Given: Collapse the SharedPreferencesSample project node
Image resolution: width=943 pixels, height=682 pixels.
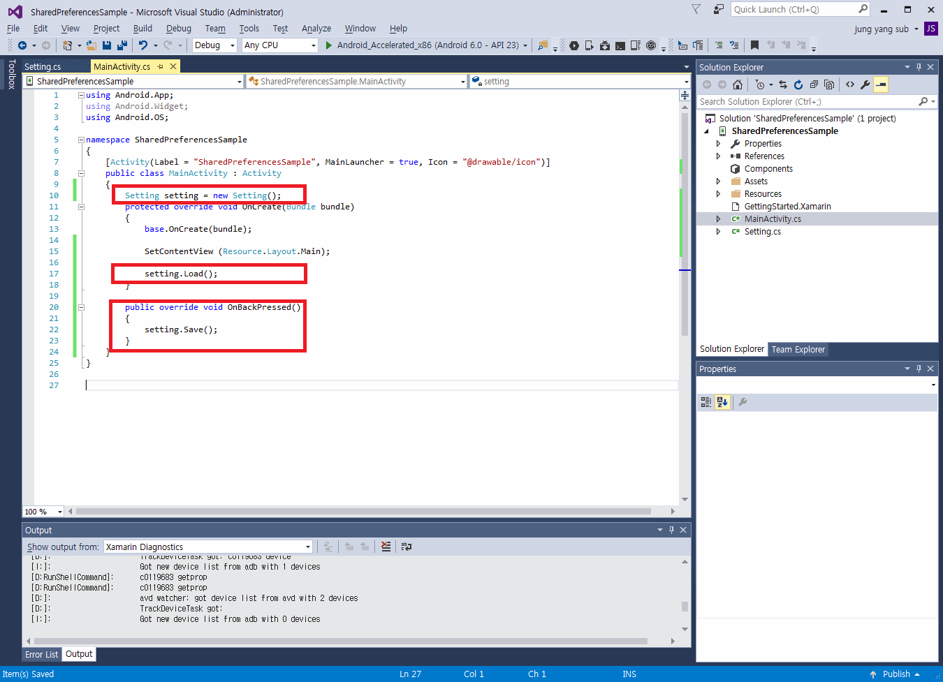Looking at the screenshot, I should click(x=706, y=131).
